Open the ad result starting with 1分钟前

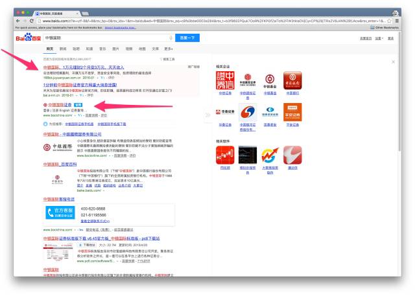click(x=80, y=85)
